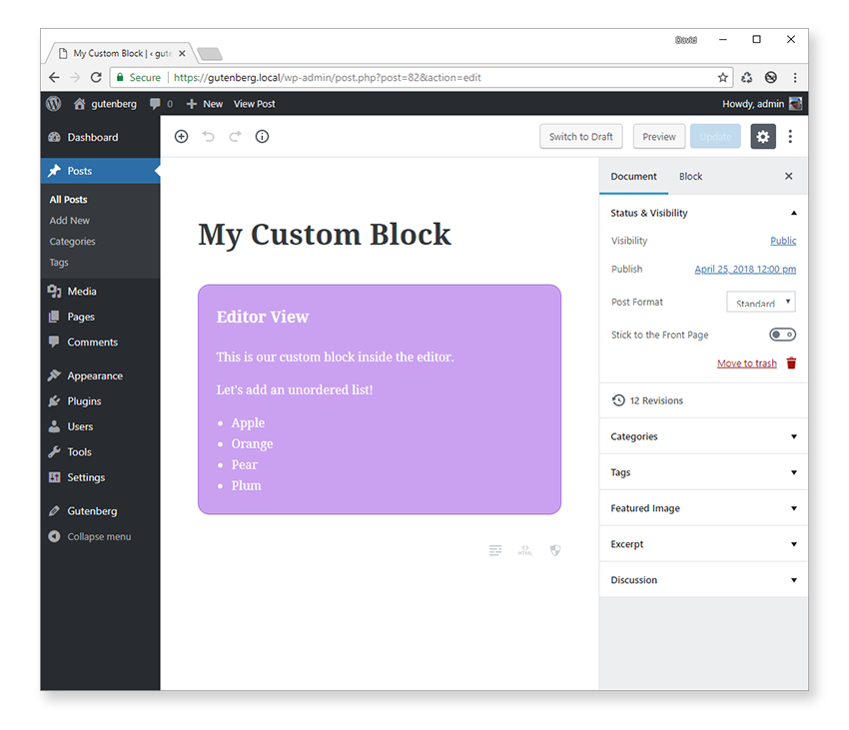Click the redo arrow in editor toolbar
This screenshot has height=730, width=849.
pos(235,137)
